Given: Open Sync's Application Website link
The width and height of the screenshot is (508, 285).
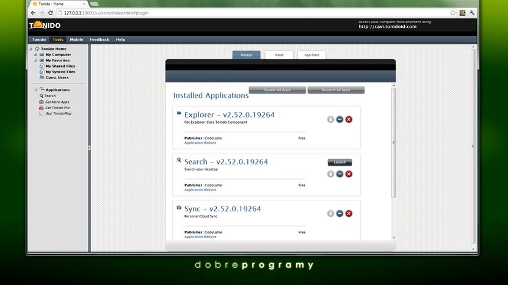Looking at the screenshot, I should tap(200, 237).
